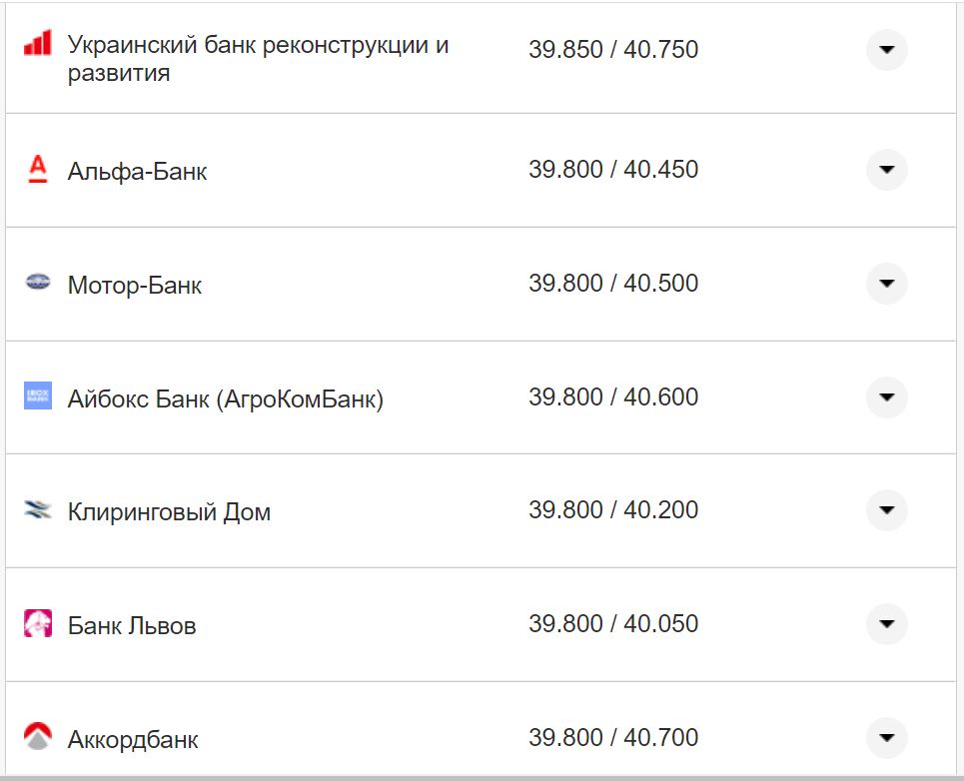The height and width of the screenshot is (781, 964).
Task: Expand the Банк Львов rates section
Action: 886,624
